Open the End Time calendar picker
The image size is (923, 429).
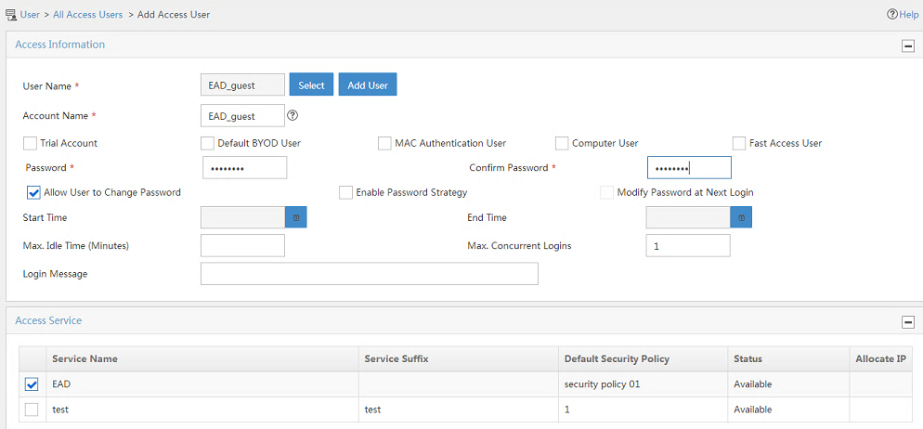[741, 217]
